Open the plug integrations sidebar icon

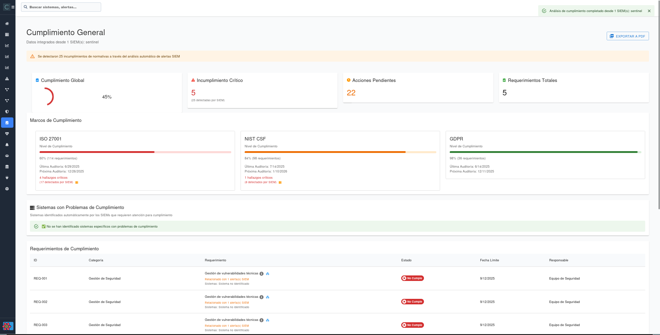point(7,178)
